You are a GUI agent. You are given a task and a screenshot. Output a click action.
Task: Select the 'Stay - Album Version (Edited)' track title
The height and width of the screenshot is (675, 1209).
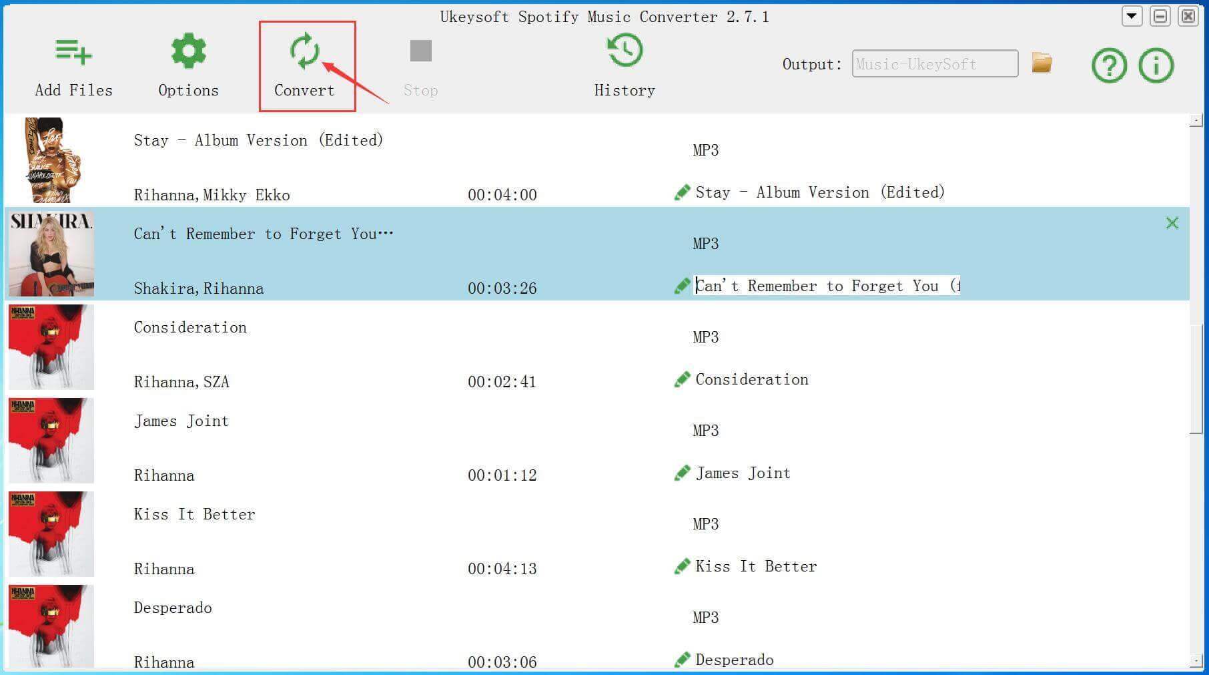258,140
